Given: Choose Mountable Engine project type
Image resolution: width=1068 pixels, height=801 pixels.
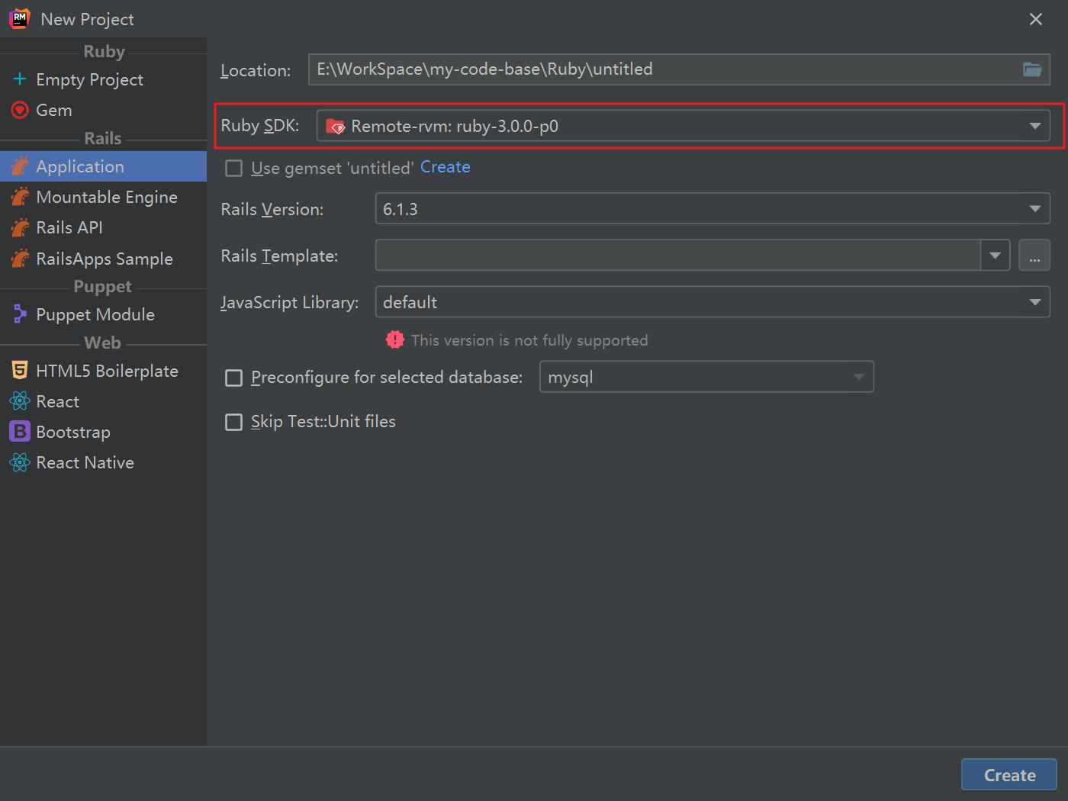Looking at the screenshot, I should tap(103, 197).
